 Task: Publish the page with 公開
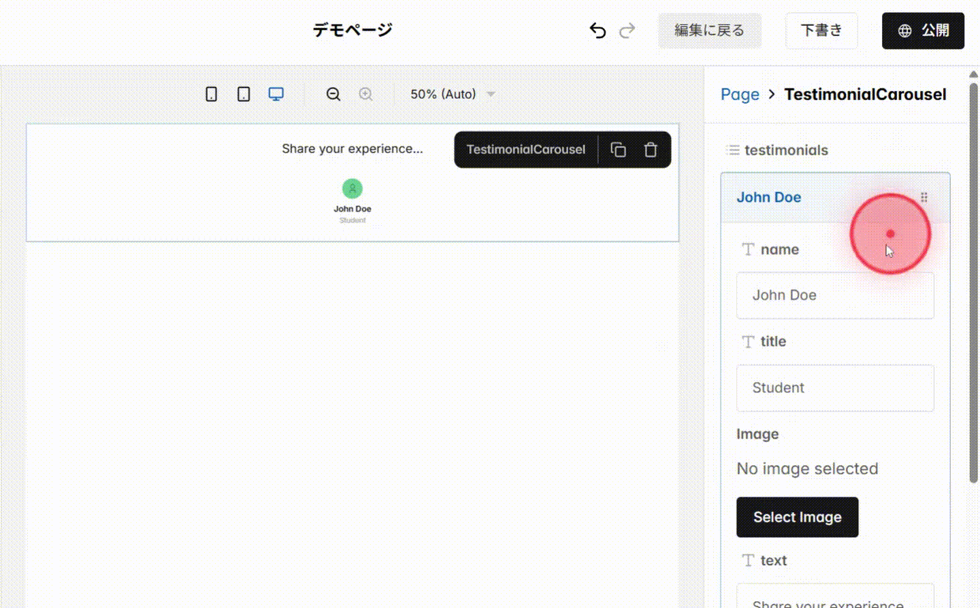(x=923, y=31)
